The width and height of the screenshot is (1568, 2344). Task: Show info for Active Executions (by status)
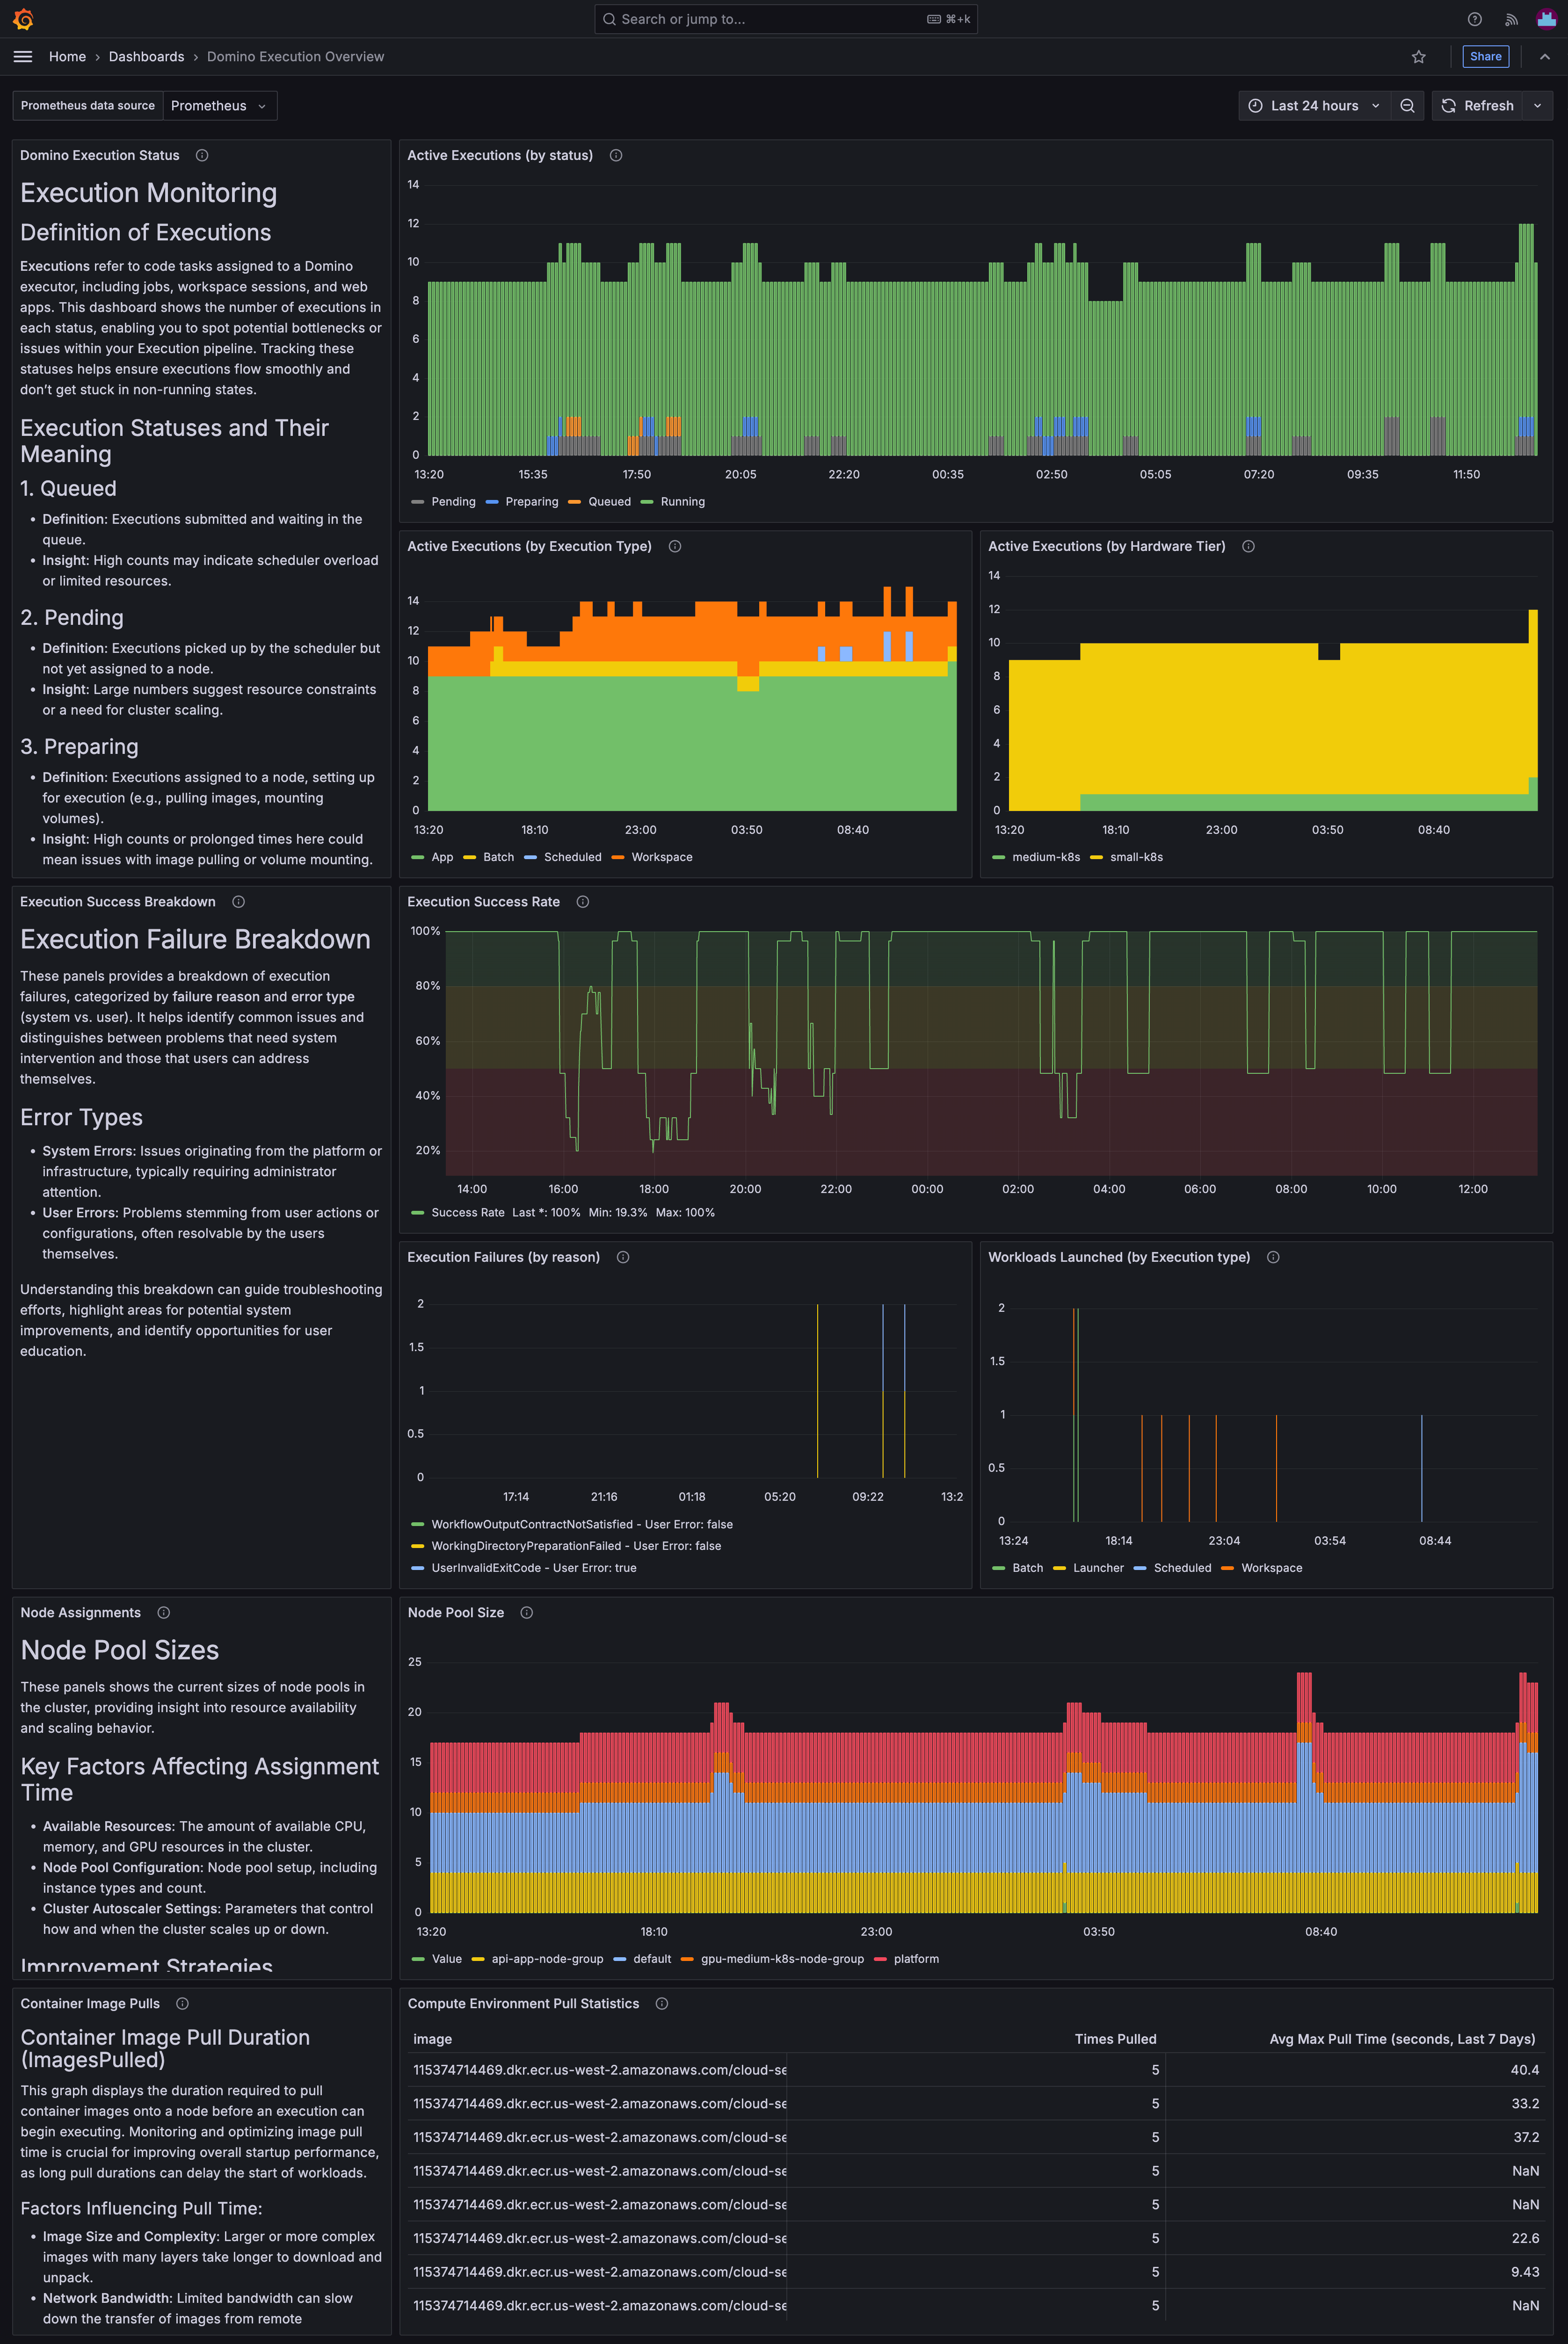[x=616, y=156]
